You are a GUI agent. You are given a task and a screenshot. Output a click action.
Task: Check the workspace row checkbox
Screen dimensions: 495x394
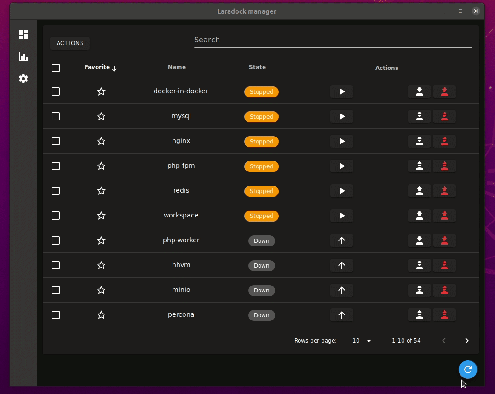point(56,216)
